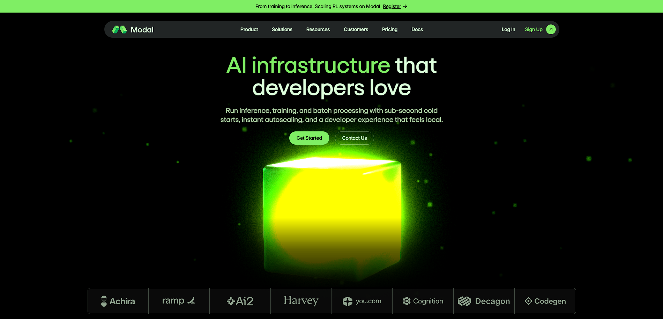663x319 pixels.
Task: Click the Sign Up arrow circle icon
Action: tap(551, 29)
